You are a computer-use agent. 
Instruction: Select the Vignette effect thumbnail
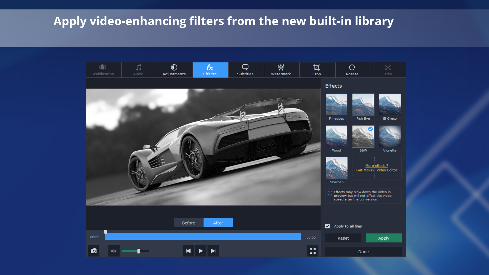point(389,136)
